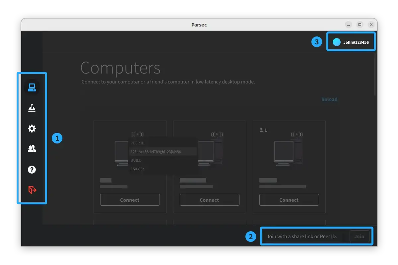Click the Join button
The width and height of the screenshot is (398, 265).
pyautogui.click(x=359, y=237)
